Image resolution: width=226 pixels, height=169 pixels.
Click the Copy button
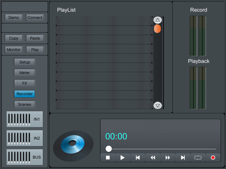(x=14, y=38)
